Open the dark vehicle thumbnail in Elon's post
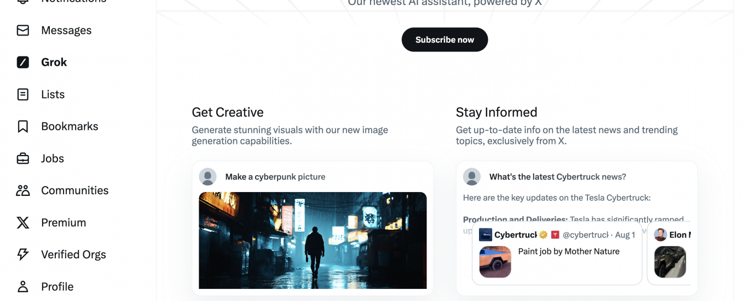 tap(670, 262)
